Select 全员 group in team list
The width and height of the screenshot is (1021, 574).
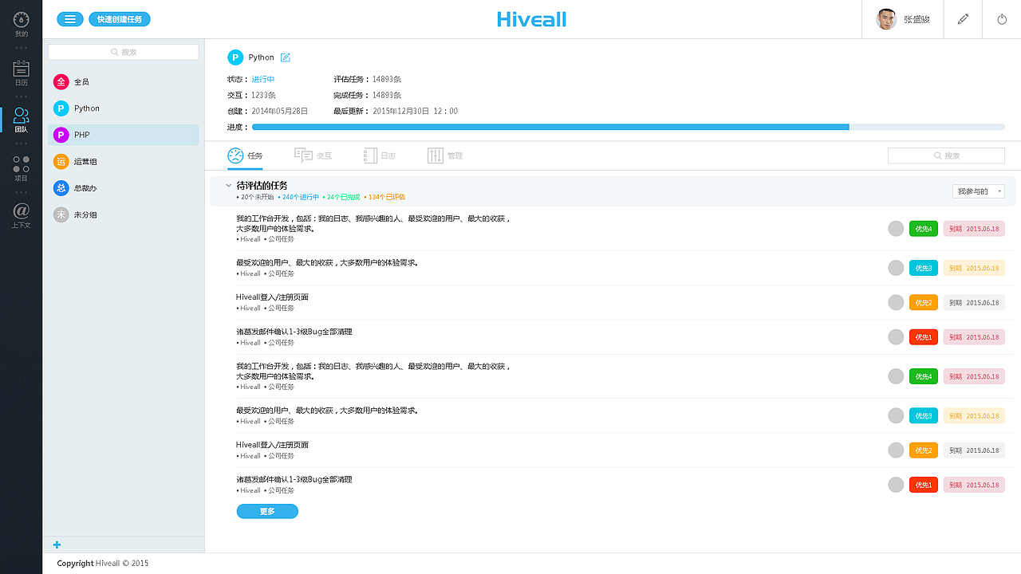(x=123, y=81)
